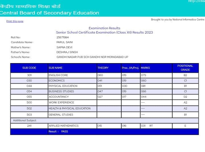Click the POSITIONAL GRADE column header
Image resolution: width=205 pixels, height=152 pixels.
185,68
